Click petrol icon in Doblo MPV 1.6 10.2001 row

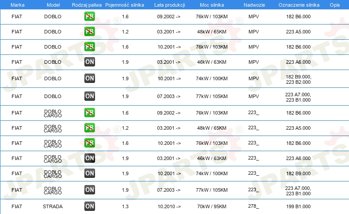(89, 46)
